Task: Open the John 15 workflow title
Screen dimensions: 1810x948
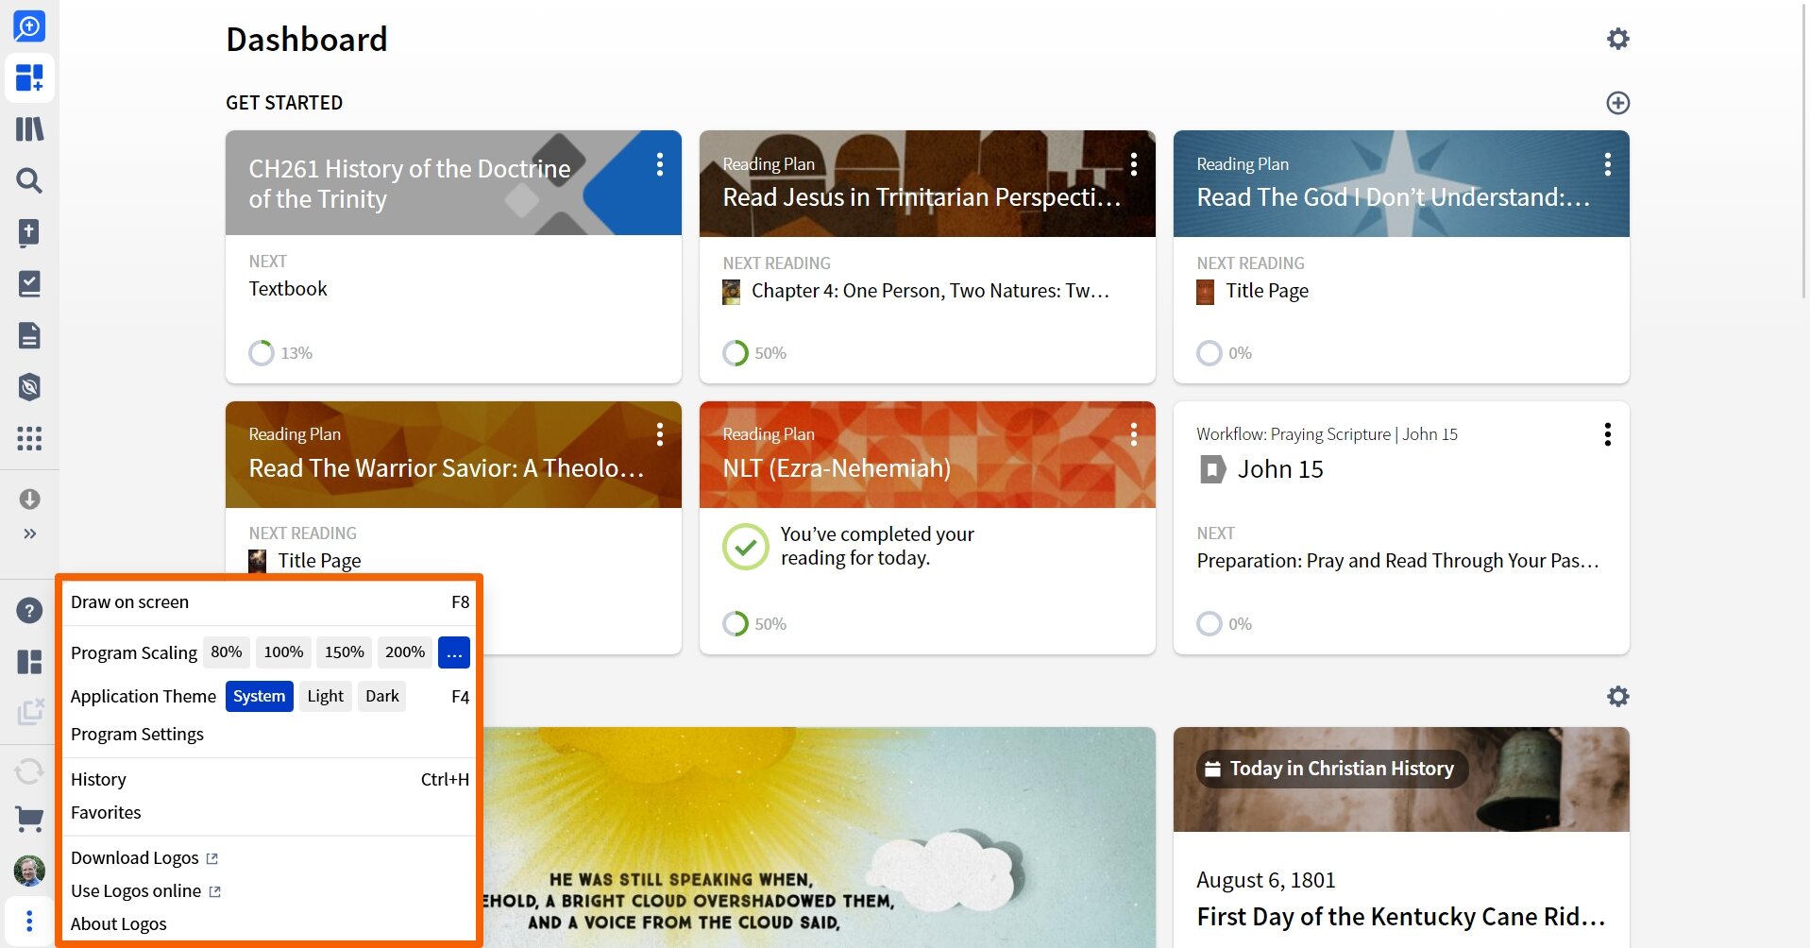Action: [1280, 469]
